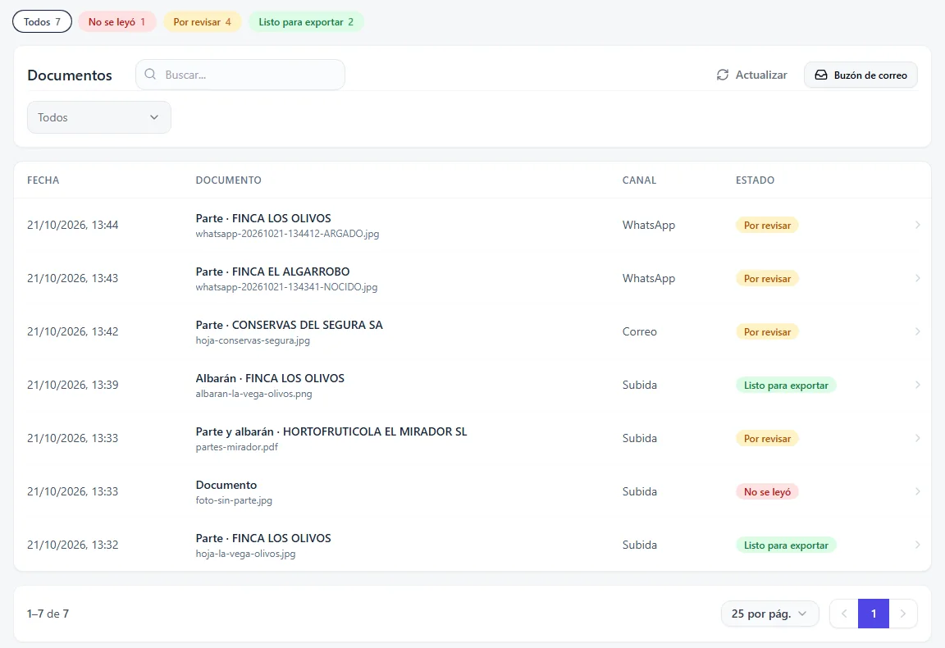This screenshot has height=648, width=945.
Task: Click filename hoja-conservas-segura.jpg
Action: [x=253, y=340]
